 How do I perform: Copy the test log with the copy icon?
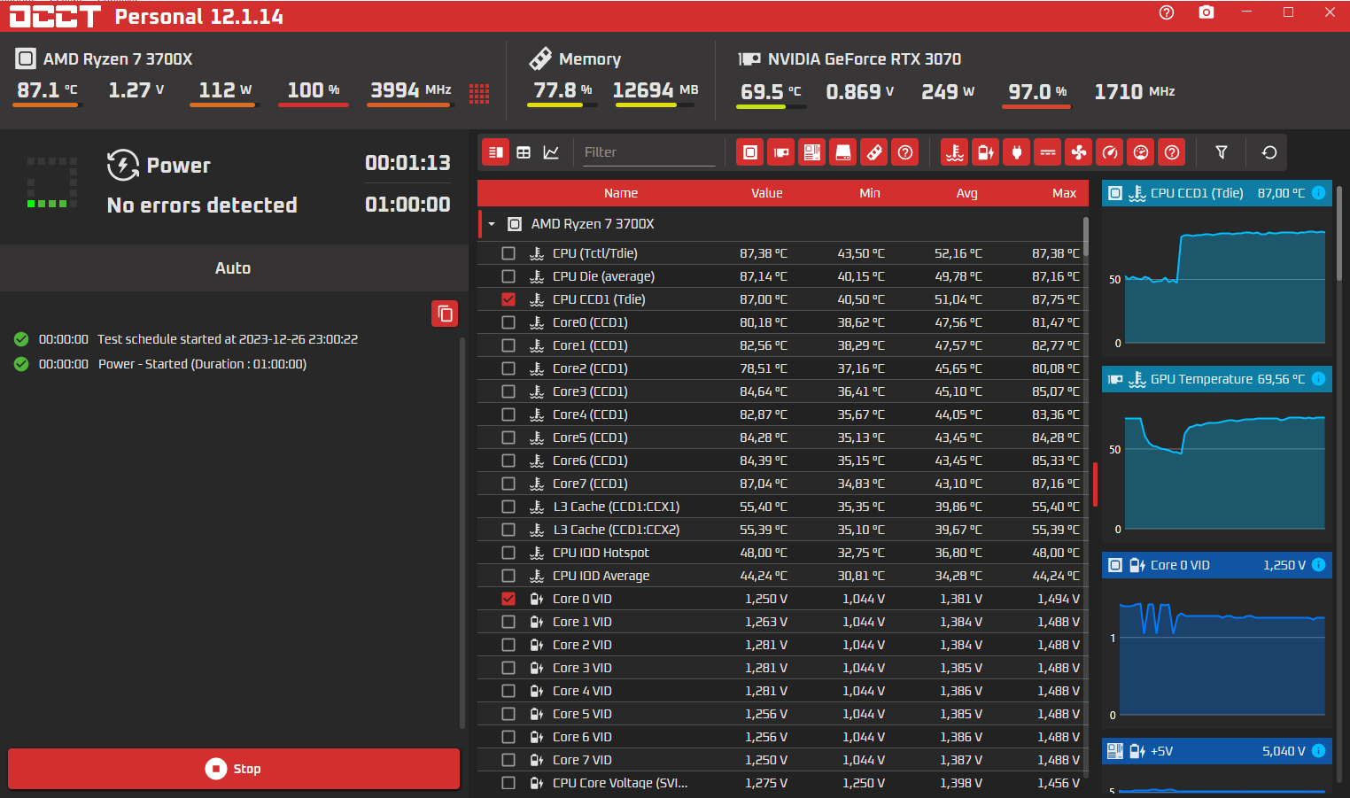point(445,314)
